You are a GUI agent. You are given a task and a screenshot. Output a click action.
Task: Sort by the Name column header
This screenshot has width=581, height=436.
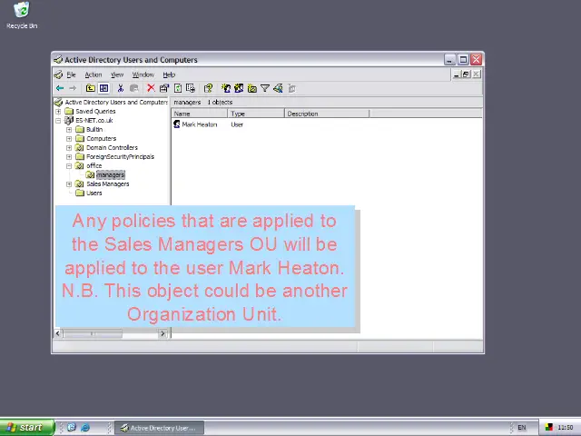click(200, 114)
